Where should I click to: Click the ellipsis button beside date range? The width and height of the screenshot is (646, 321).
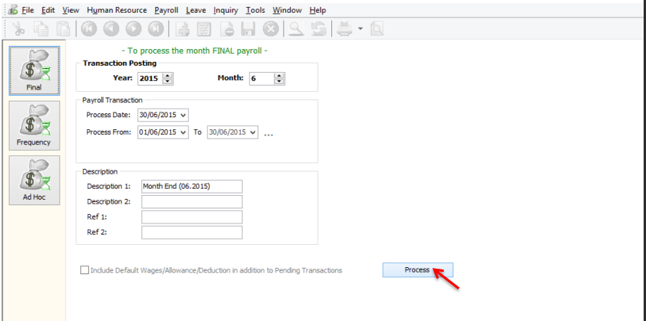pyautogui.click(x=268, y=133)
